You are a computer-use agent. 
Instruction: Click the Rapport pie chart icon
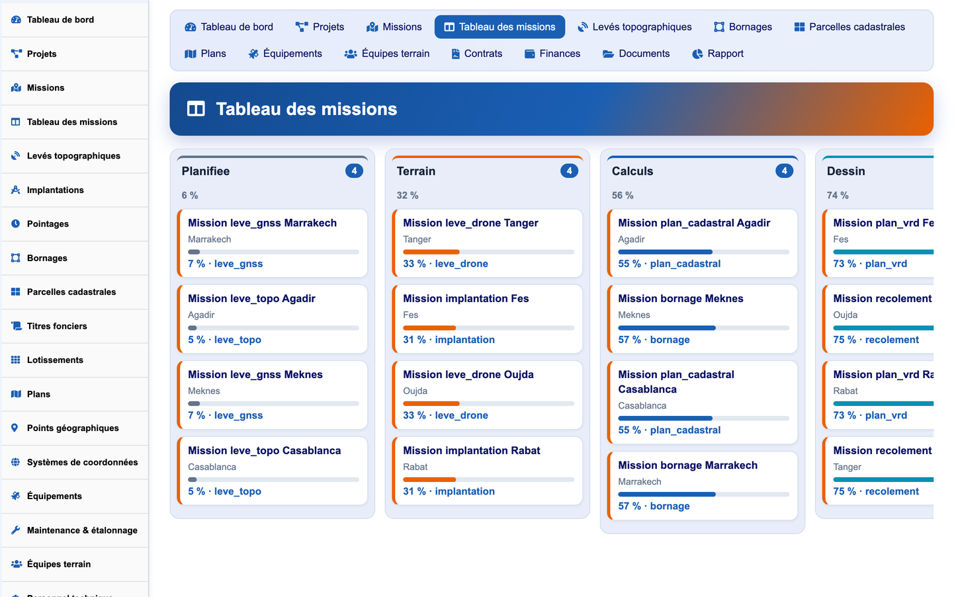coord(698,54)
